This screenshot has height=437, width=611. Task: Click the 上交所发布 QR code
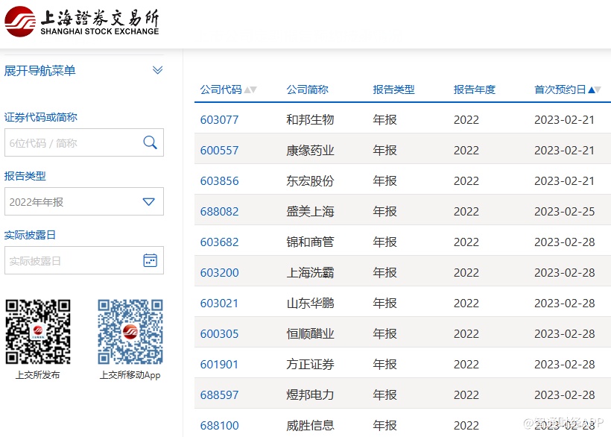coord(38,332)
